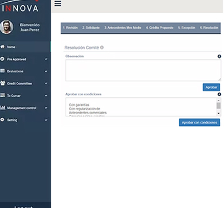
Task: Click the Setting gear icon
Action: pyautogui.click(x=2, y=120)
